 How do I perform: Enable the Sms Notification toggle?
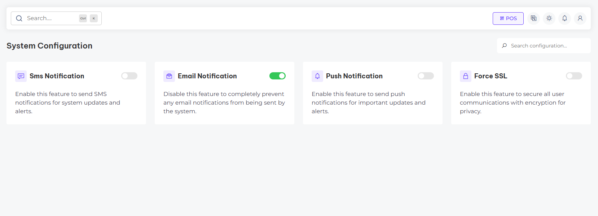click(129, 76)
